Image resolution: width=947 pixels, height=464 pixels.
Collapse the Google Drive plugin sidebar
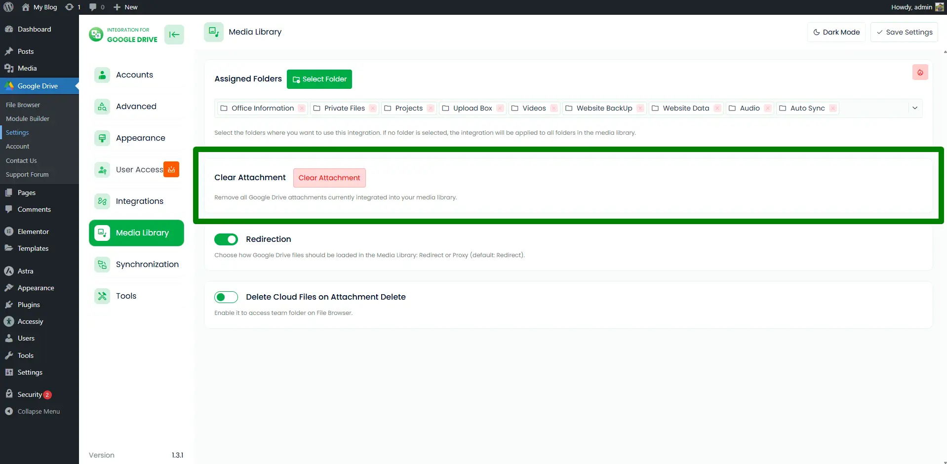click(x=174, y=35)
